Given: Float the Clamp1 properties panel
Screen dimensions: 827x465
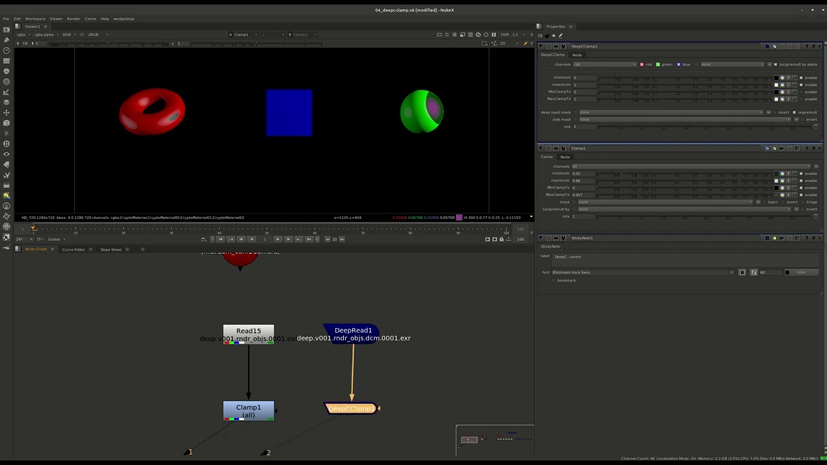Looking at the screenshot, I should click(x=813, y=149).
